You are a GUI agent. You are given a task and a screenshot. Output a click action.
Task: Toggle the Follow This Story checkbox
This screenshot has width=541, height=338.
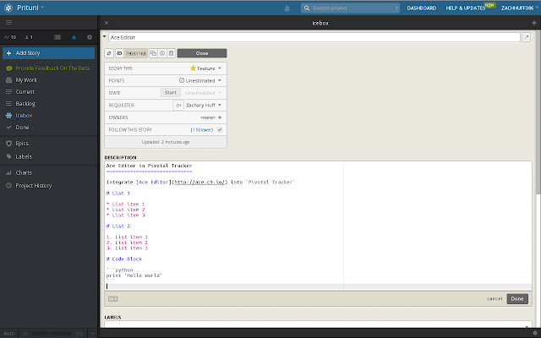(x=220, y=130)
